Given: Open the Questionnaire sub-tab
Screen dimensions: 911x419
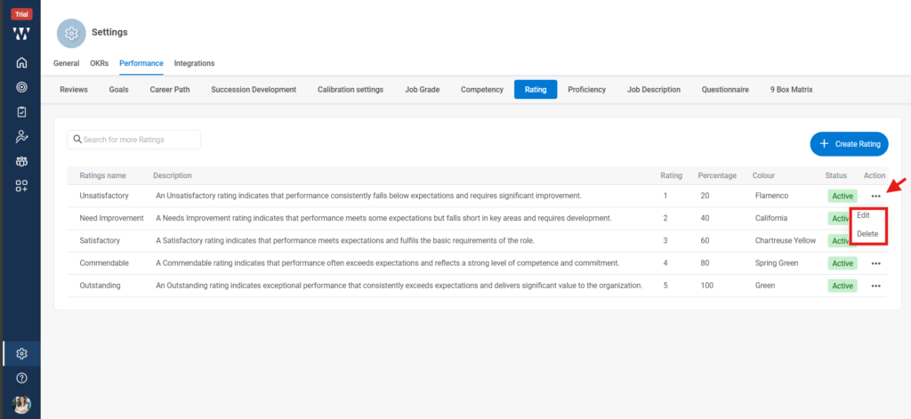Looking at the screenshot, I should tap(725, 90).
